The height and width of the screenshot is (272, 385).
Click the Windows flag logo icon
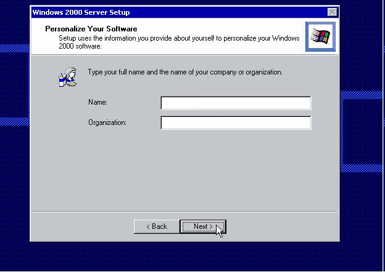pyautogui.click(x=320, y=36)
